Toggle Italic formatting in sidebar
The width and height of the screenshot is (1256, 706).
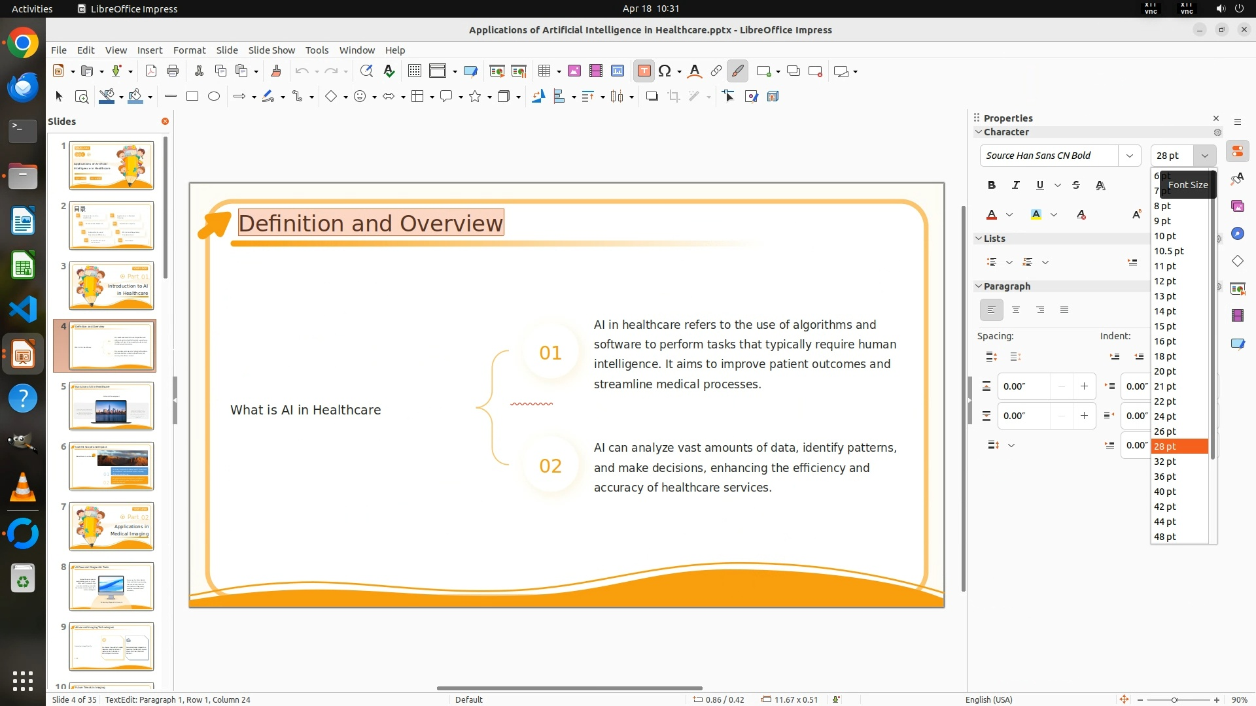click(x=1015, y=186)
